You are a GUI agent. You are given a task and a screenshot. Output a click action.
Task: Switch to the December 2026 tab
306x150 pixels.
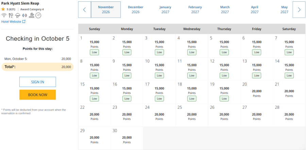136,10
